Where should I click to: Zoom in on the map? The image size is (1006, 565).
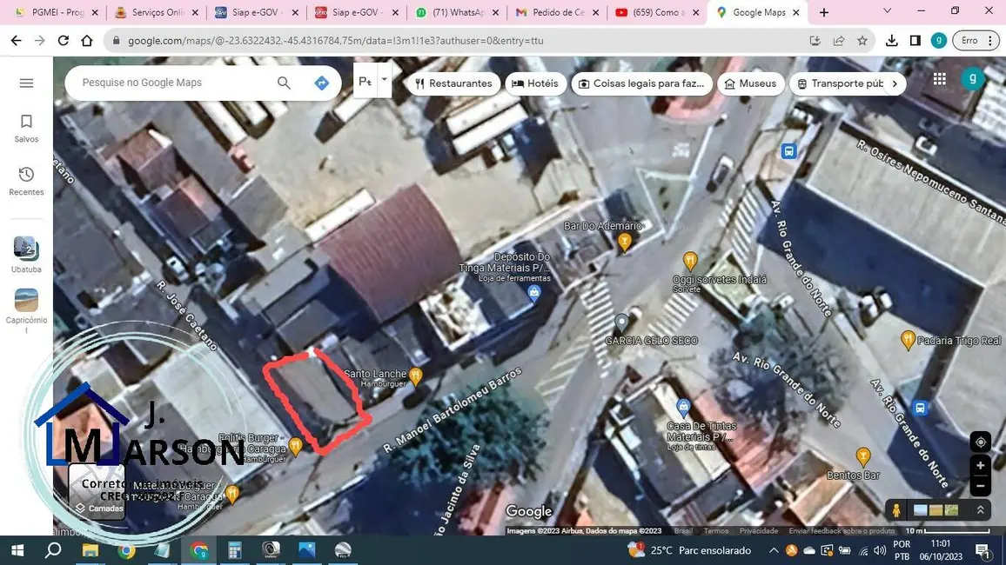coord(980,465)
